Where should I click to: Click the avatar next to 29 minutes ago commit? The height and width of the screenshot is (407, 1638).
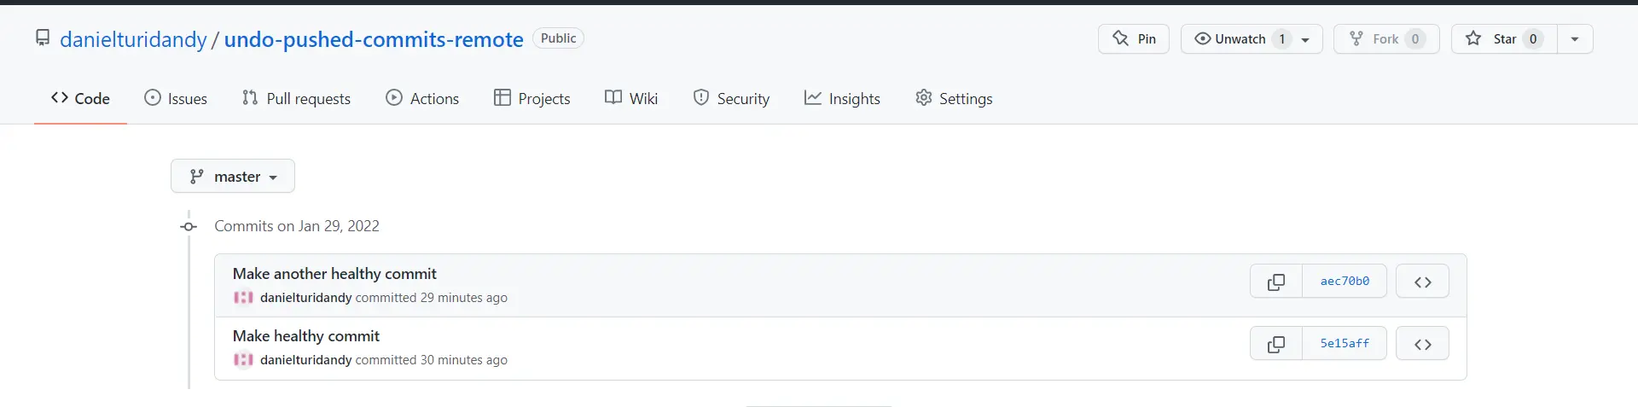click(243, 298)
